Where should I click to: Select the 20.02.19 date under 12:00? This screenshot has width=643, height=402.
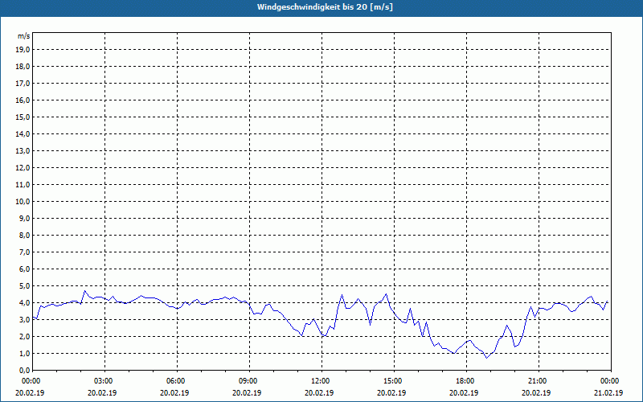319,393
